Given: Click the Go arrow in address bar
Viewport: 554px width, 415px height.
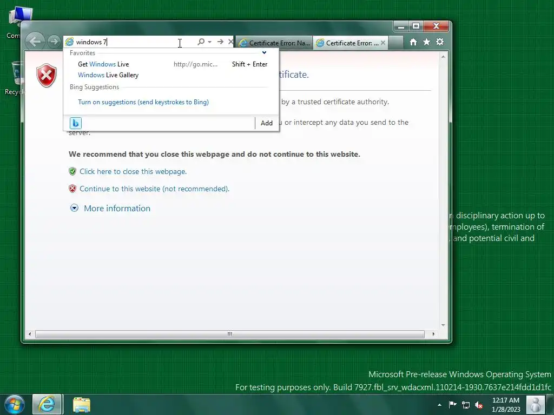Looking at the screenshot, I should tap(220, 42).
